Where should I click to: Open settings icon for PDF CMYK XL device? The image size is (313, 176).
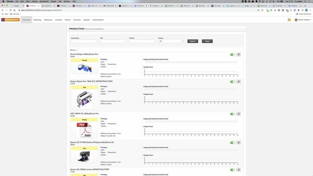[238, 114]
